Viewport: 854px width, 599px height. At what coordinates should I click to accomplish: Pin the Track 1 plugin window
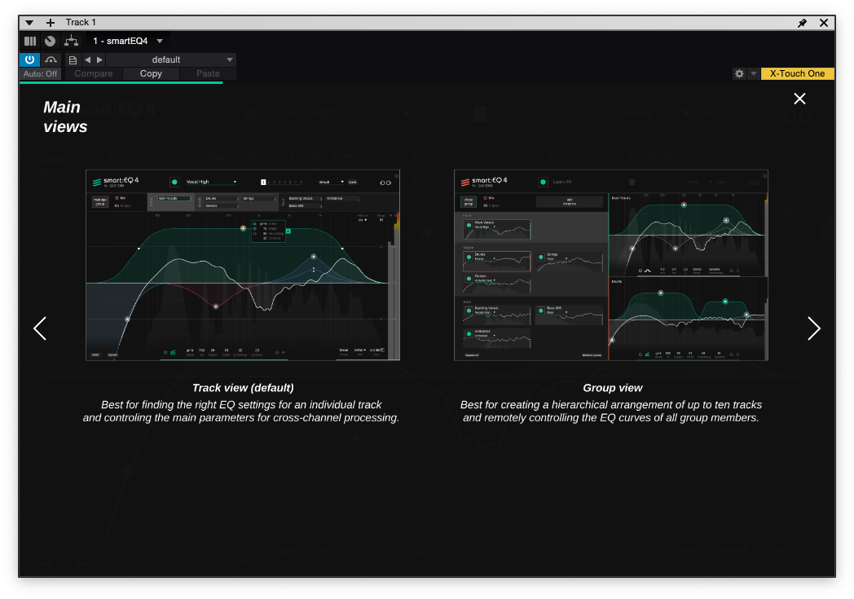click(x=803, y=22)
